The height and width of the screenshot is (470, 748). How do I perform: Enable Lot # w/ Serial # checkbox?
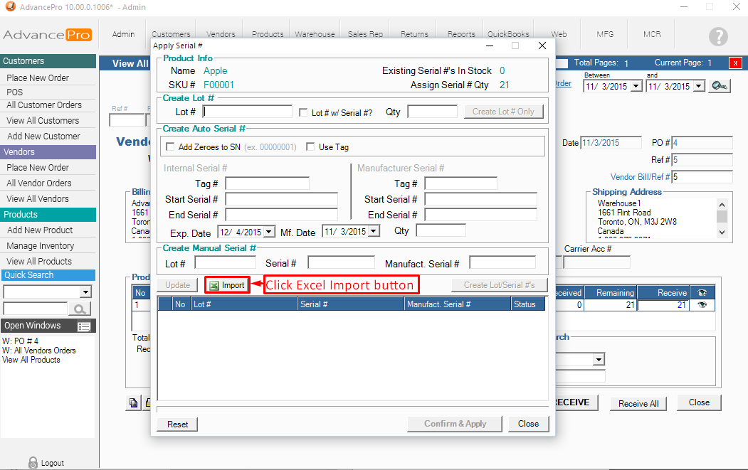click(x=304, y=112)
